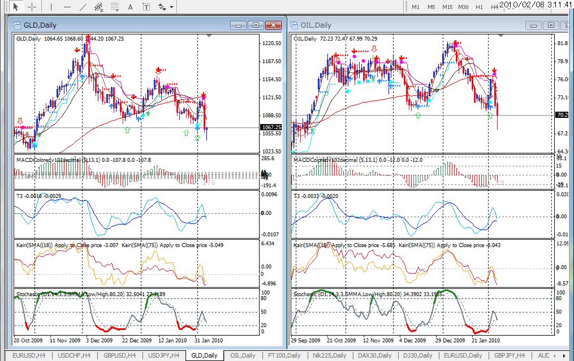Click GLD current price label 1067.25
This screenshot has height=361, width=574.
click(x=271, y=127)
